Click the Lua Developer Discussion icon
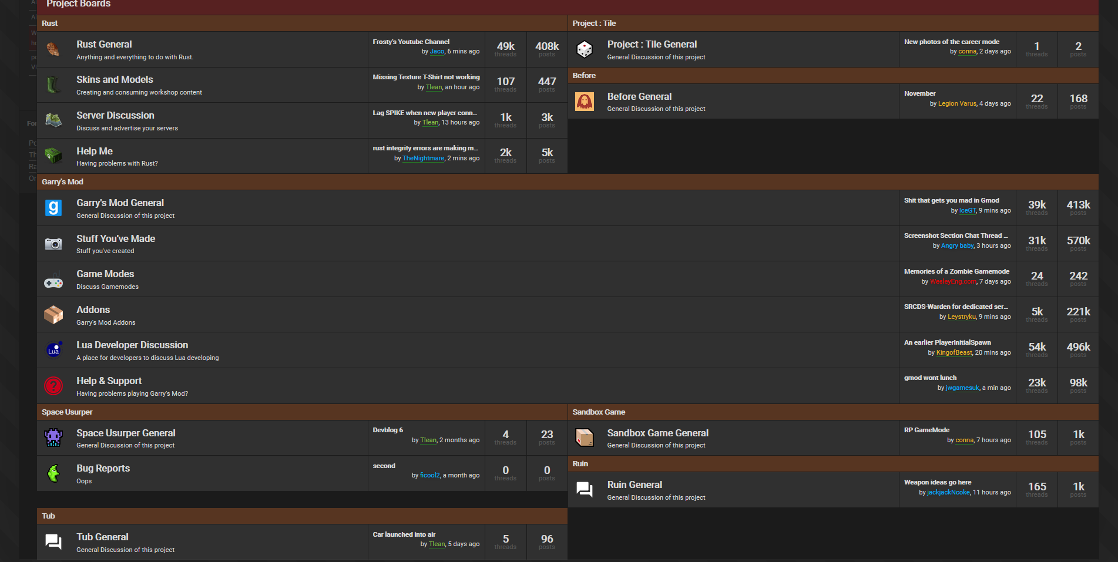Viewport: 1118px width, 562px height. (53, 350)
